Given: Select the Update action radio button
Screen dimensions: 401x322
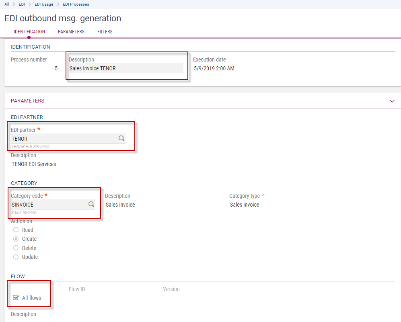Looking at the screenshot, I should [x=16, y=257].
